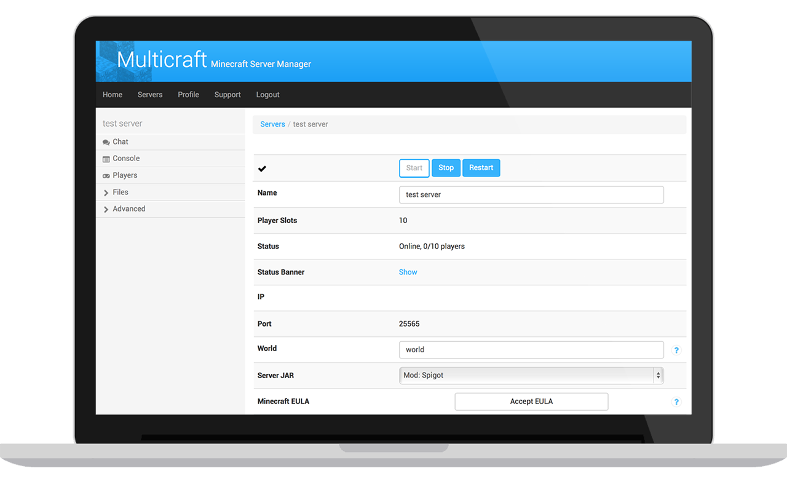787x479 pixels.
Task: Click the Start server button
Action: pos(414,168)
